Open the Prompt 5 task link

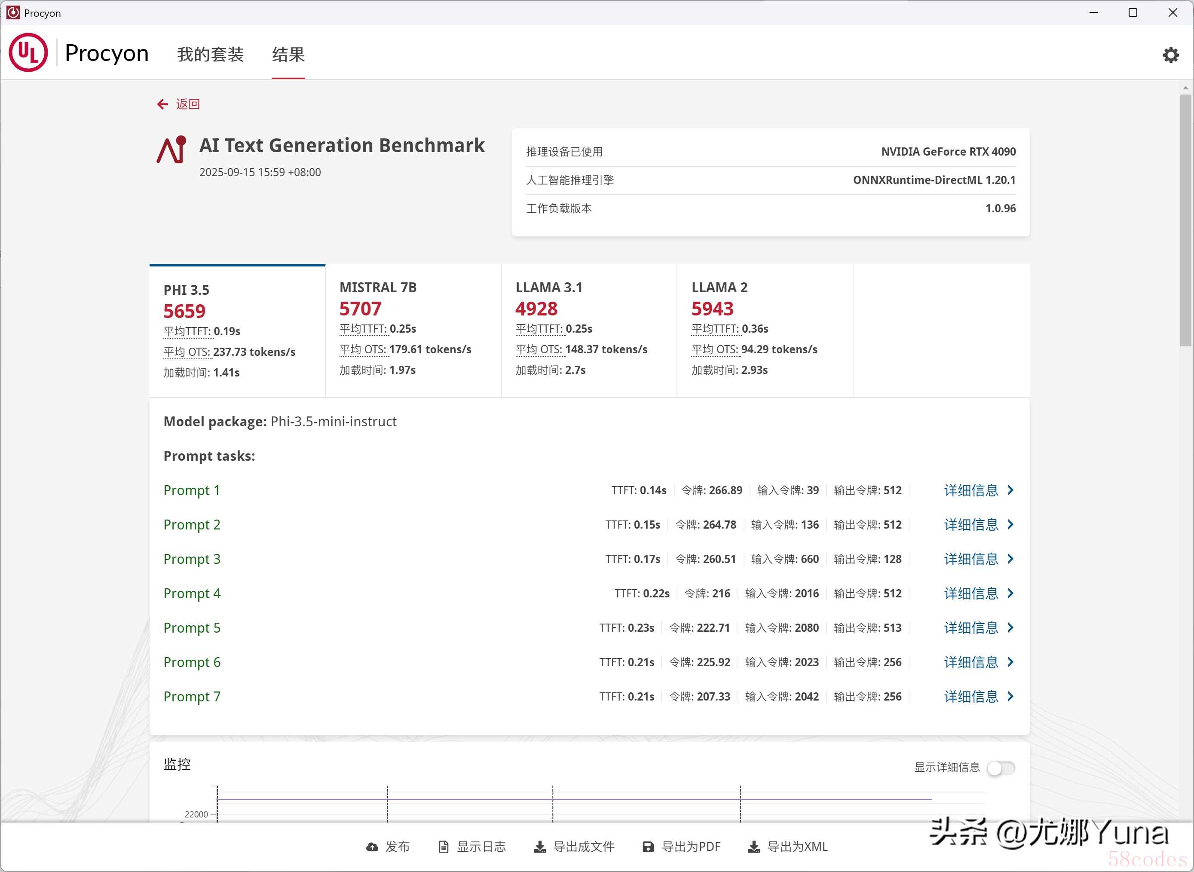[x=192, y=627]
